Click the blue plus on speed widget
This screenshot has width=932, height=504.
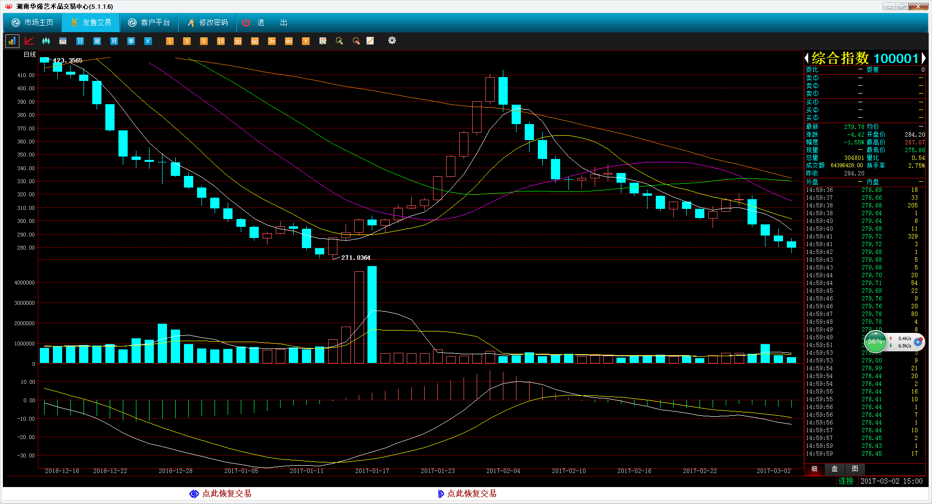coord(918,342)
